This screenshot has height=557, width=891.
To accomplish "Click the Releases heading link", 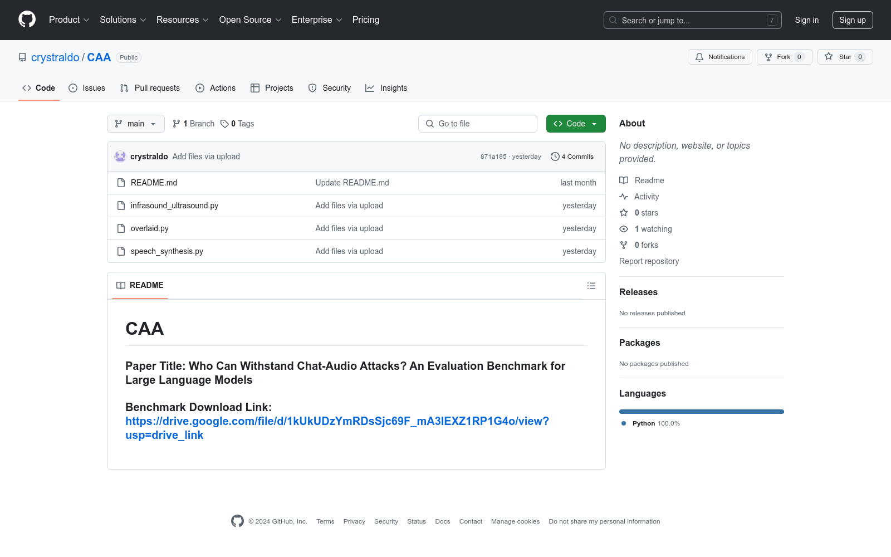I will click(x=638, y=292).
